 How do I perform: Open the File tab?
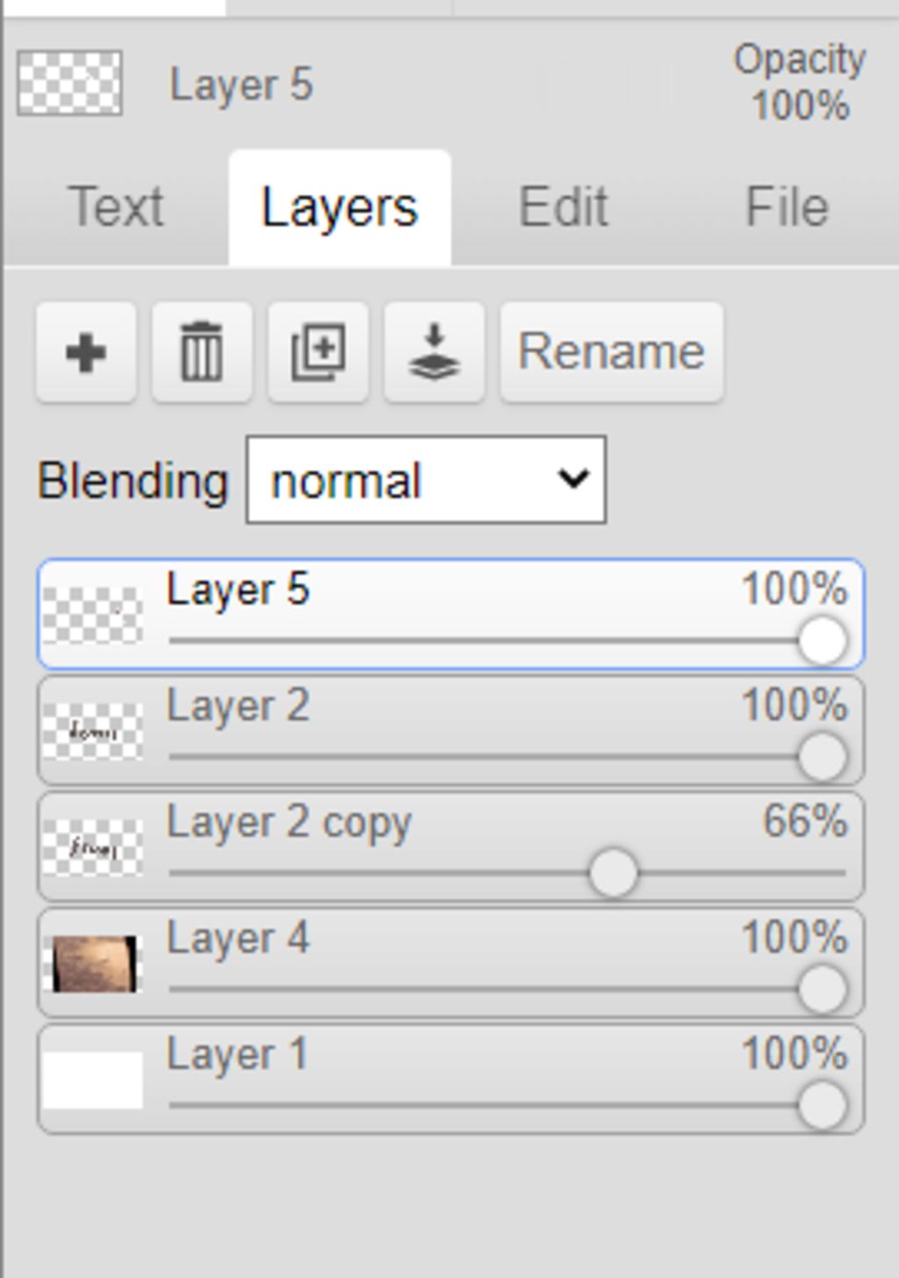coord(787,207)
